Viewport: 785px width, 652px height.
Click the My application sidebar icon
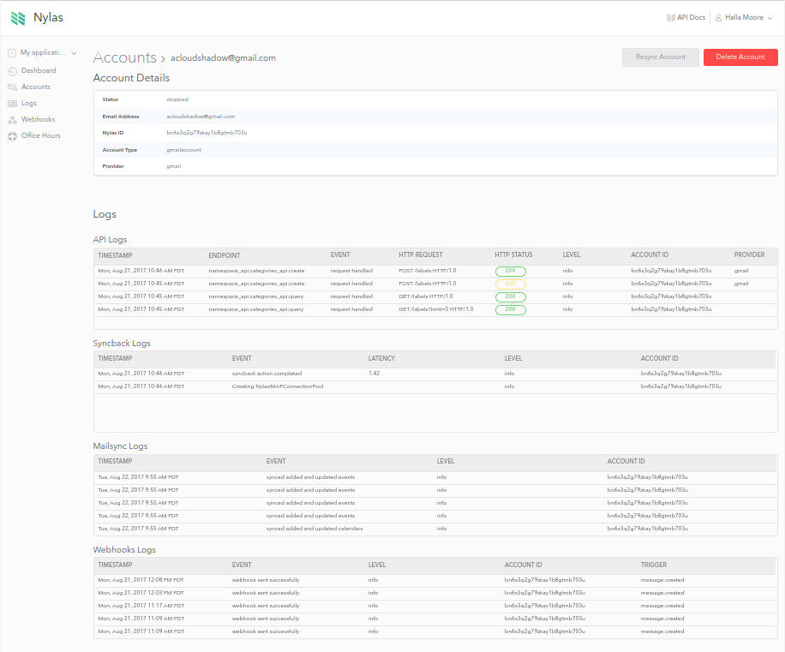pos(12,52)
